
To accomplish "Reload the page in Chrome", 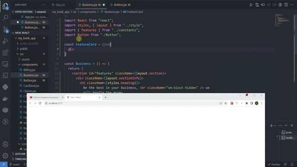I will pos(40,103).
